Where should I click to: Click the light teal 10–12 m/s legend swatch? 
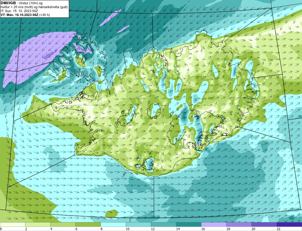click(x=138, y=224)
